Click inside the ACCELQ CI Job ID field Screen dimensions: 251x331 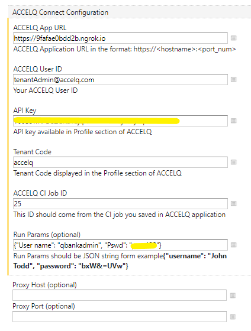click(120, 204)
